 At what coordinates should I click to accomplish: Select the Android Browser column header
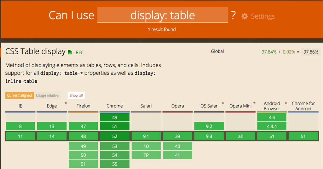coord(272,106)
